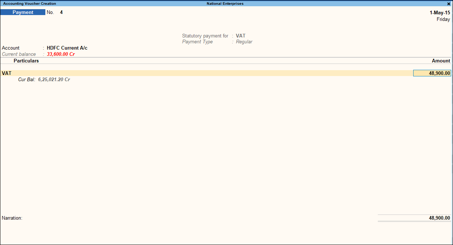Screen dimensions: 453x245
Task: Click the Account label
Action: click(11, 48)
